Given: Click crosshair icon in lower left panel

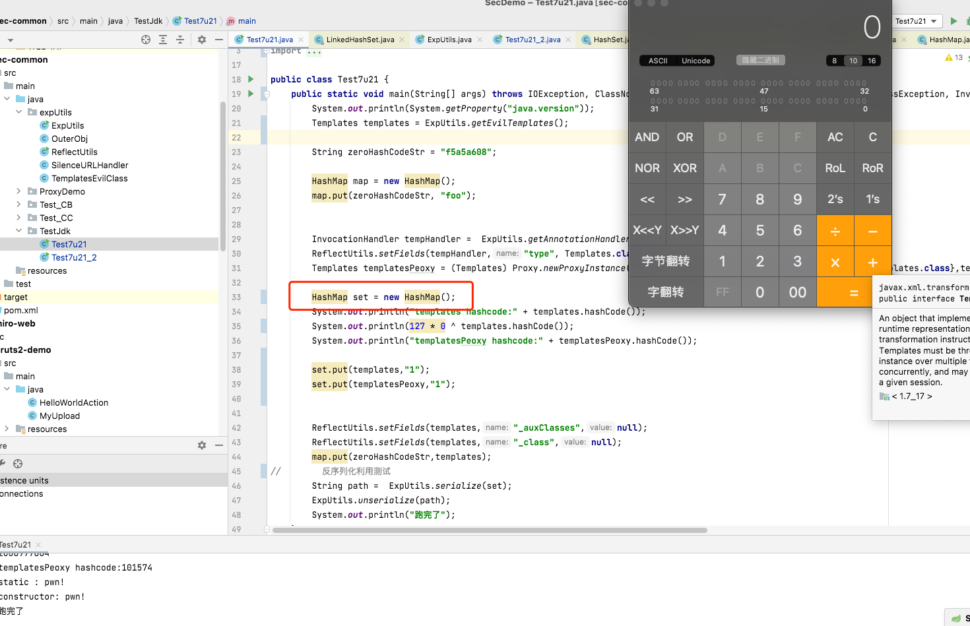Looking at the screenshot, I should 18,464.
